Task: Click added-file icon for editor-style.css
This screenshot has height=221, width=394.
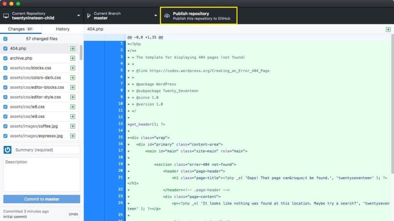Action: (73, 97)
